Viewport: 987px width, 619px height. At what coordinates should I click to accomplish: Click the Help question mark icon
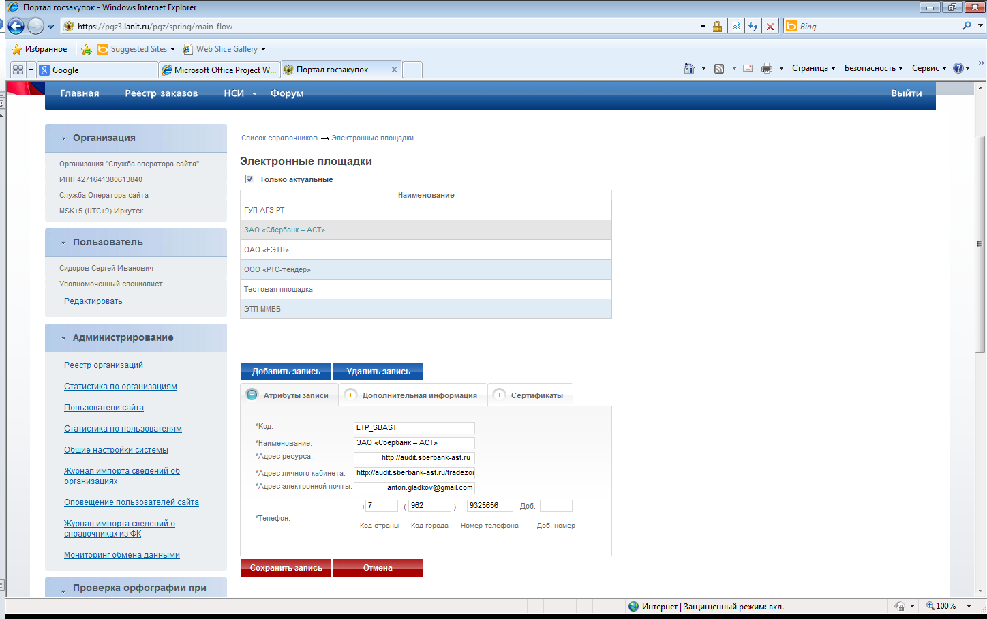click(958, 68)
